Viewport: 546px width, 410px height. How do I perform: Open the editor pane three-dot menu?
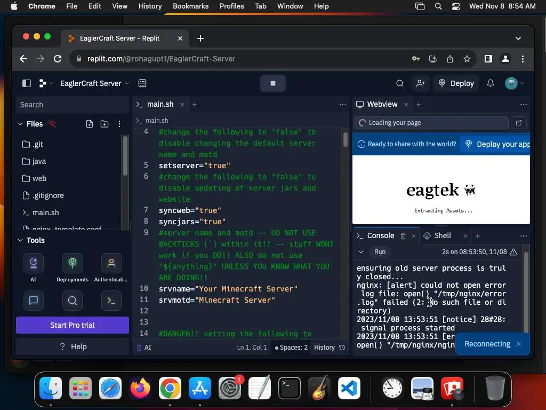tap(343, 105)
